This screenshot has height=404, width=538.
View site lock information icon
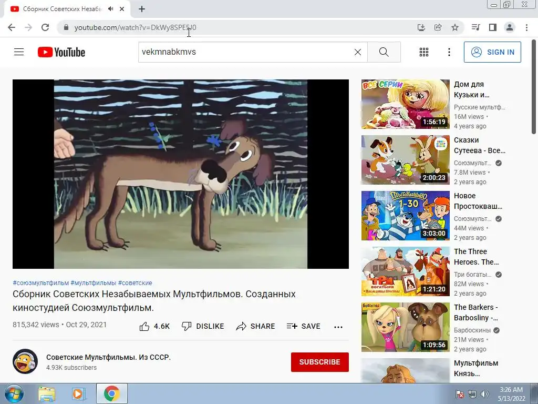click(66, 27)
